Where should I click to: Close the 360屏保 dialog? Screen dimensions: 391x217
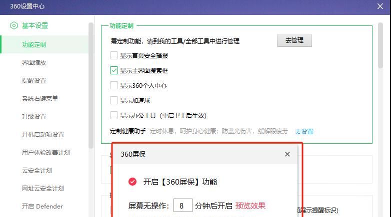click(287, 154)
